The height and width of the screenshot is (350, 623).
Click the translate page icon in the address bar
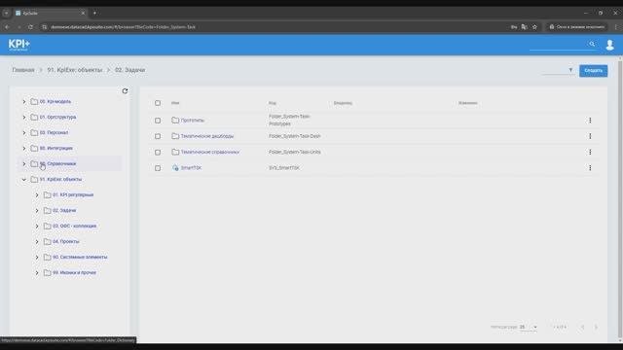[525, 27]
